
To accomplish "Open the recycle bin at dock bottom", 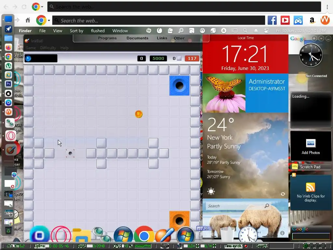I will click(8, 231).
